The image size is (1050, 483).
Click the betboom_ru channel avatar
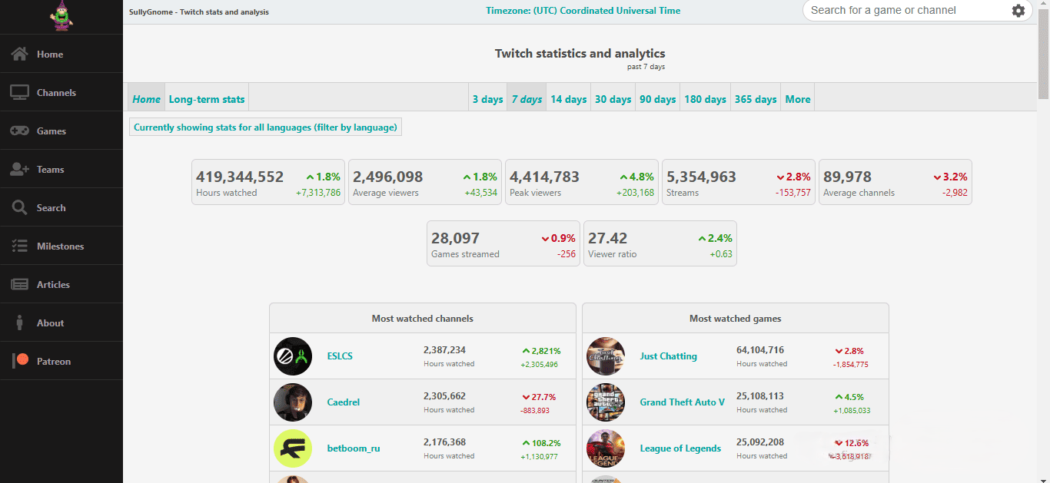pos(293,448)
